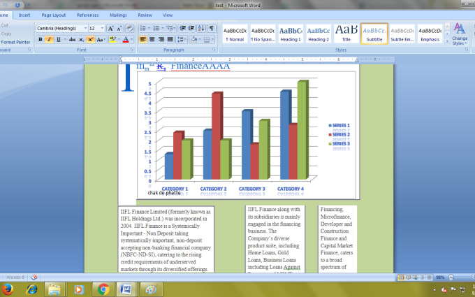Switch to Full Screen Reading view
475x297 pixels.
(x=408, y=277)
